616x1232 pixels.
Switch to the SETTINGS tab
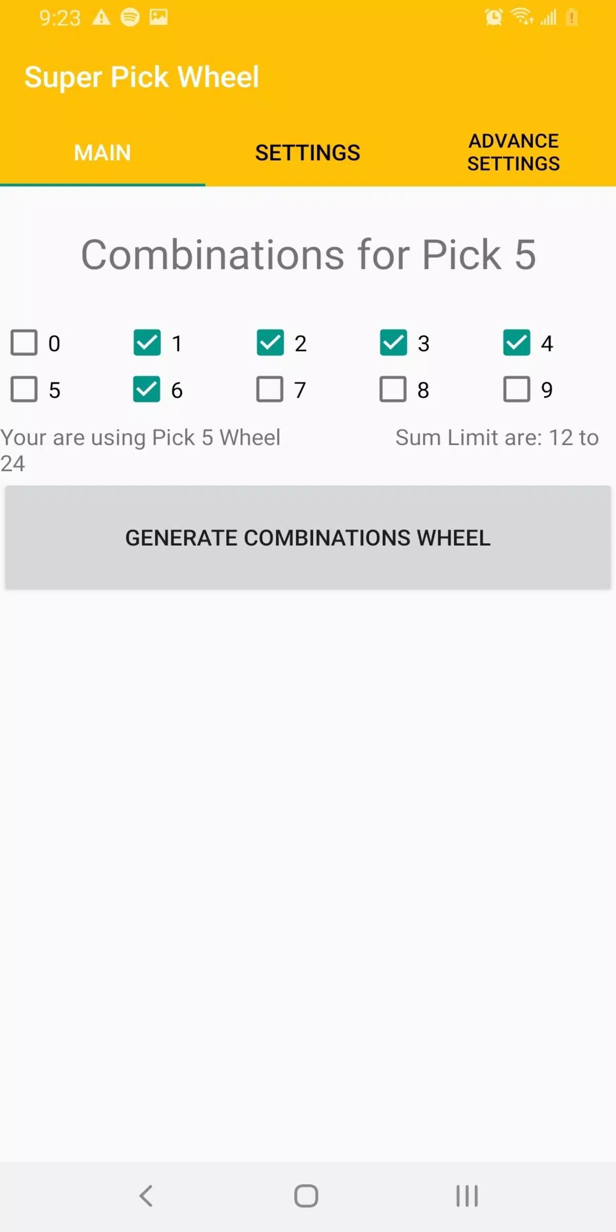308,153
